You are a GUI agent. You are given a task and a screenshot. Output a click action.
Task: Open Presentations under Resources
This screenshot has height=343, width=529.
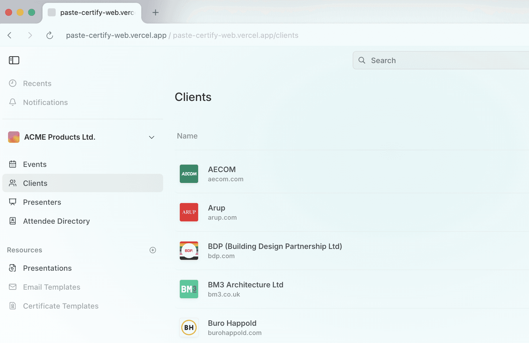pos(83,268)
